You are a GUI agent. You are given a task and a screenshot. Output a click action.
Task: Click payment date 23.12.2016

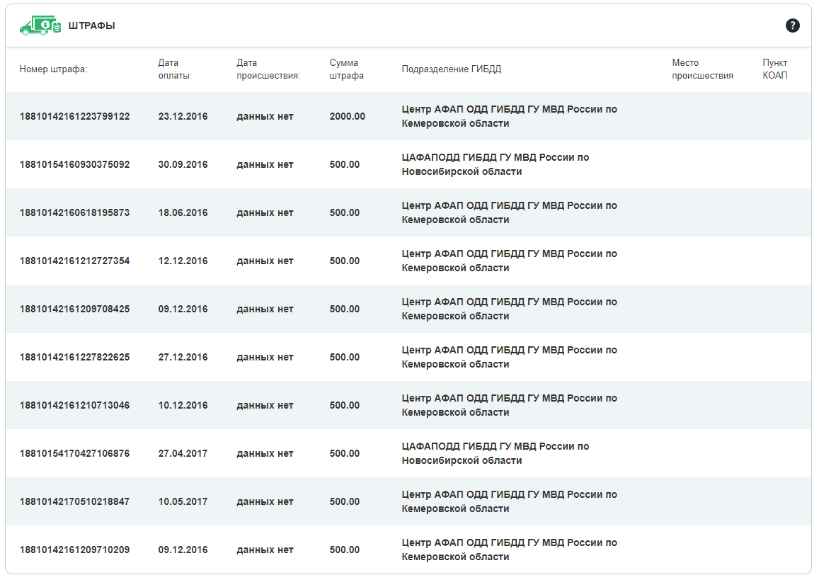[183, 117]
